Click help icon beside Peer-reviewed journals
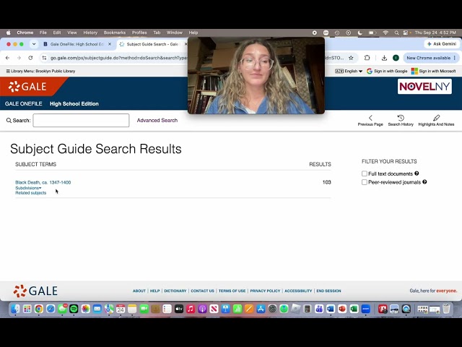The width and height of the screenshot is (462, 347). (x=424, y=181)
